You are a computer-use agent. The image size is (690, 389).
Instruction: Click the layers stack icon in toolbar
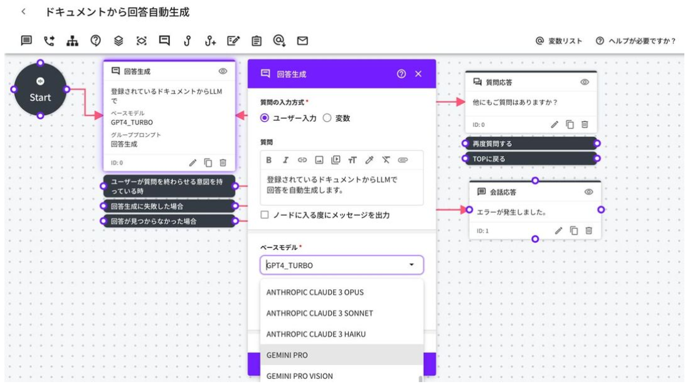(119, 41)
